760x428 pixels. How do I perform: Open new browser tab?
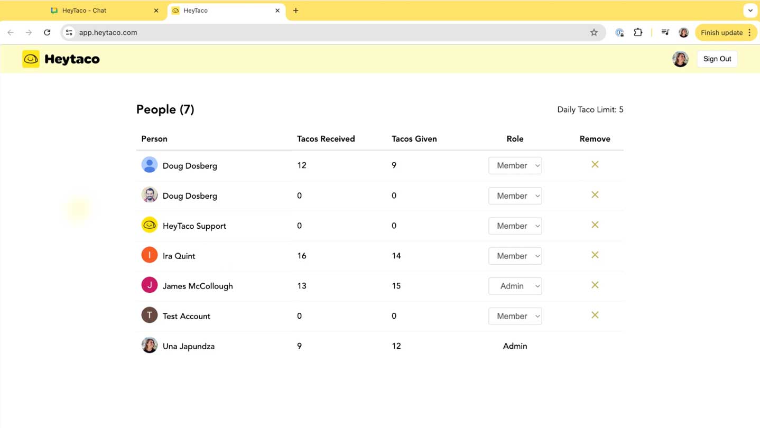(295, 11)
